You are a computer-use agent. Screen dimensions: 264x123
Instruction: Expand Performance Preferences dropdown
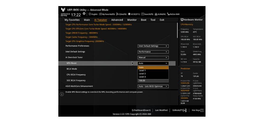coord(153,46)
